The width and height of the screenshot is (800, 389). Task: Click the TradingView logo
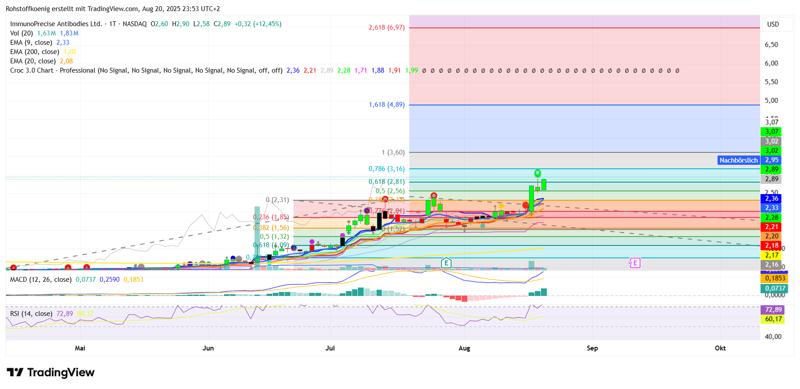pos(51,372)
